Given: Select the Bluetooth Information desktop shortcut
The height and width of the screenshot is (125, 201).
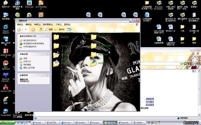Looking at the screenshot, I should (6, 77).
